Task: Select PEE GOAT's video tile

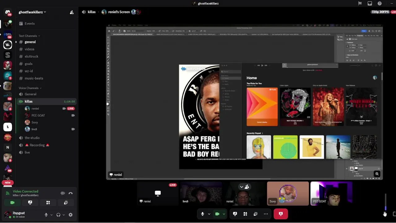Action: click(331, 194)
